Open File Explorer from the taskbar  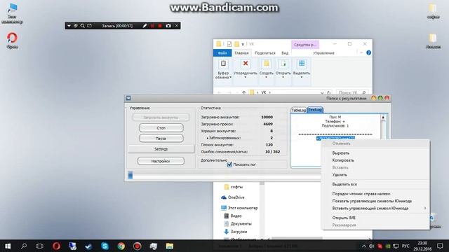(170, 246)
